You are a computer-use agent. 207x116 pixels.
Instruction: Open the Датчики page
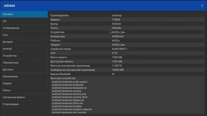24,70
